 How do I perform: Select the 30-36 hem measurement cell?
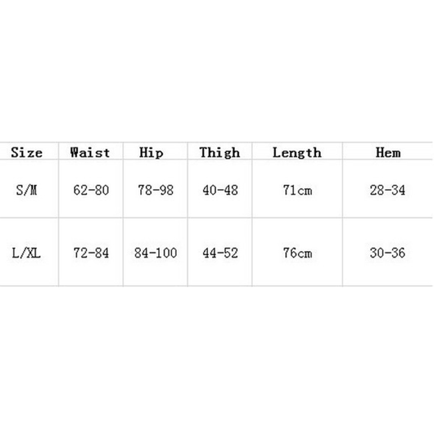click(x=388, y=253)
